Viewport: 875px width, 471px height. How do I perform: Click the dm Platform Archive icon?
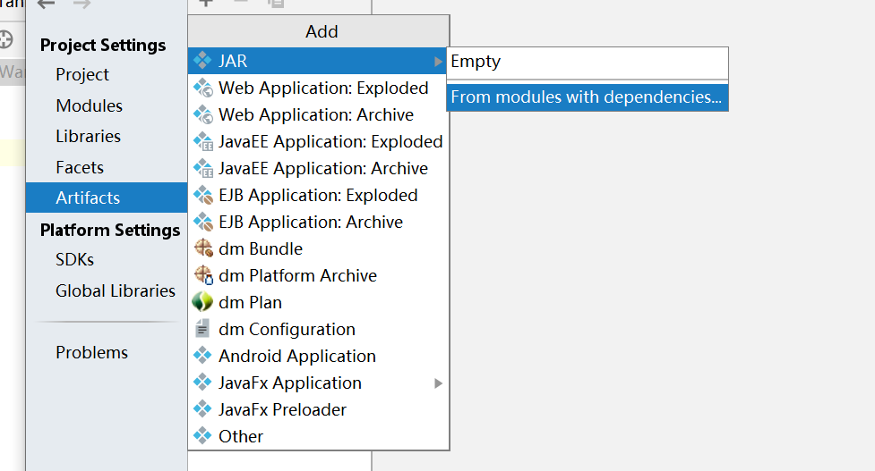[203, 275]
